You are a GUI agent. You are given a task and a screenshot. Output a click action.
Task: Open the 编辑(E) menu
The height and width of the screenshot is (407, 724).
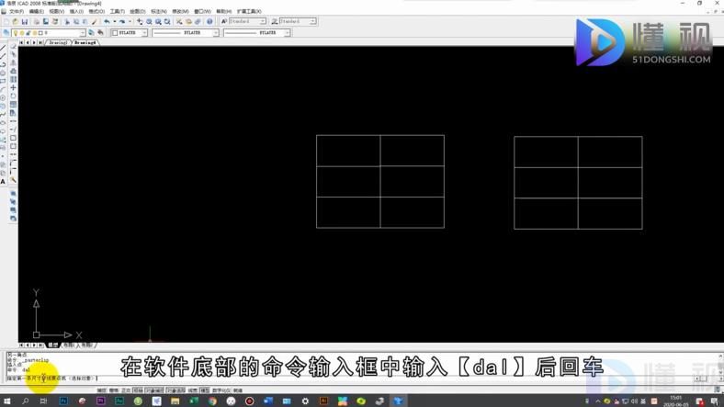(x=37, y=11)
